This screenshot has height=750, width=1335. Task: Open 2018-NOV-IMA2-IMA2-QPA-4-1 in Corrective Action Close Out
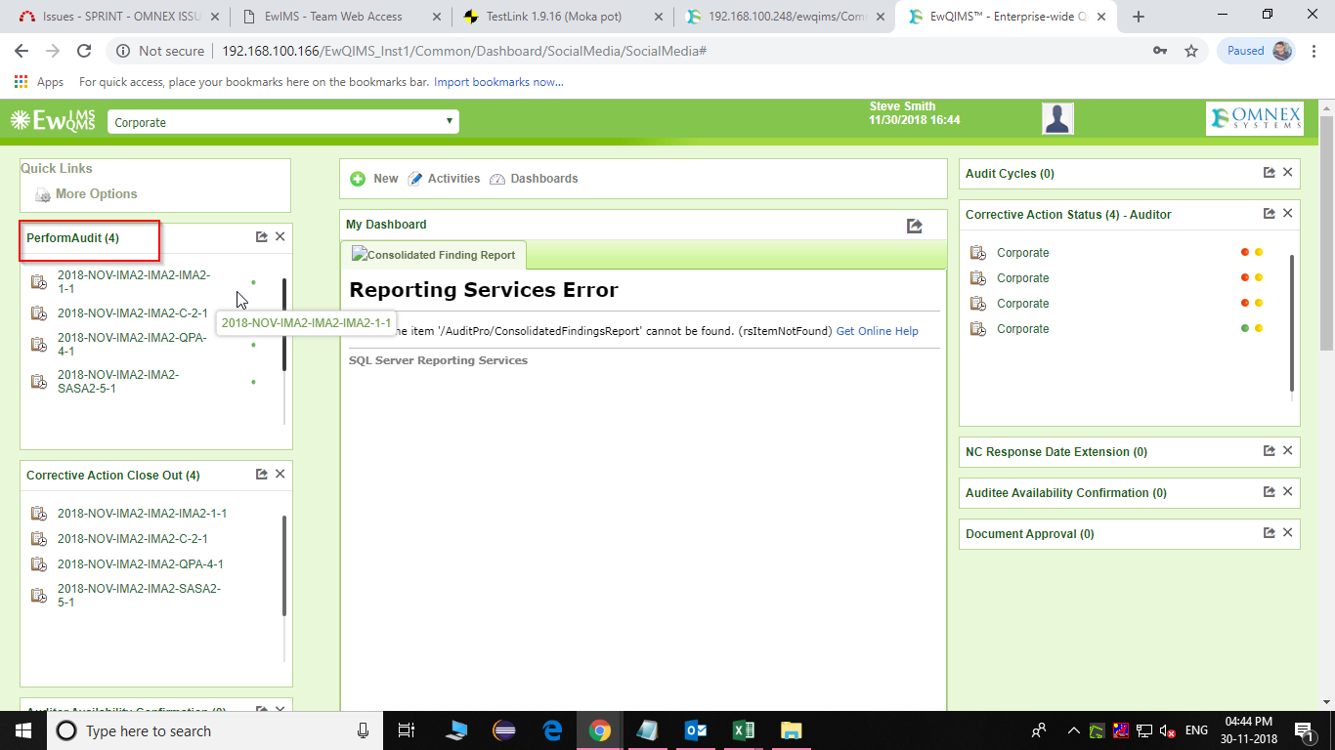[x=140, y=564]
